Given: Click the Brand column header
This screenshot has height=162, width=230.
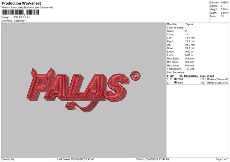Looking at the screenshot, I should point(210,76).
